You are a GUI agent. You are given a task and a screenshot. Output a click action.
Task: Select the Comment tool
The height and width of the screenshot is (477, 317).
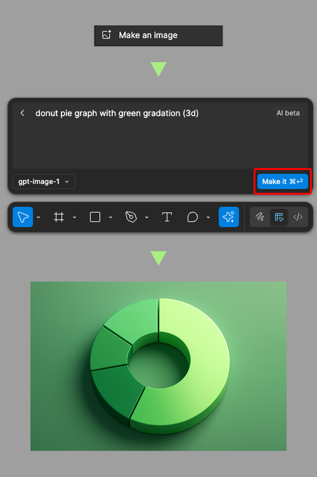point(193,217)
